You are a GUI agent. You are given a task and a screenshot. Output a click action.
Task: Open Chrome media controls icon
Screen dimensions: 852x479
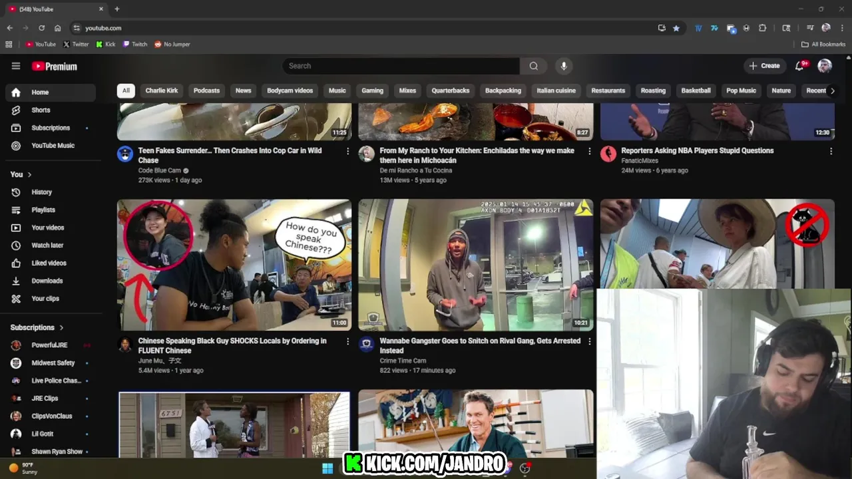pos(810,28)
